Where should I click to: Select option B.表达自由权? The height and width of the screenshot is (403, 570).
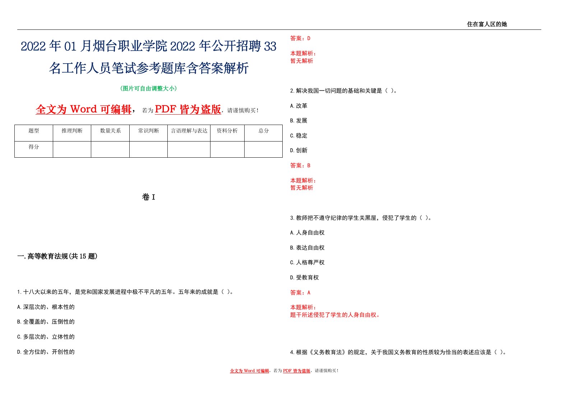(x=307, y=248)
